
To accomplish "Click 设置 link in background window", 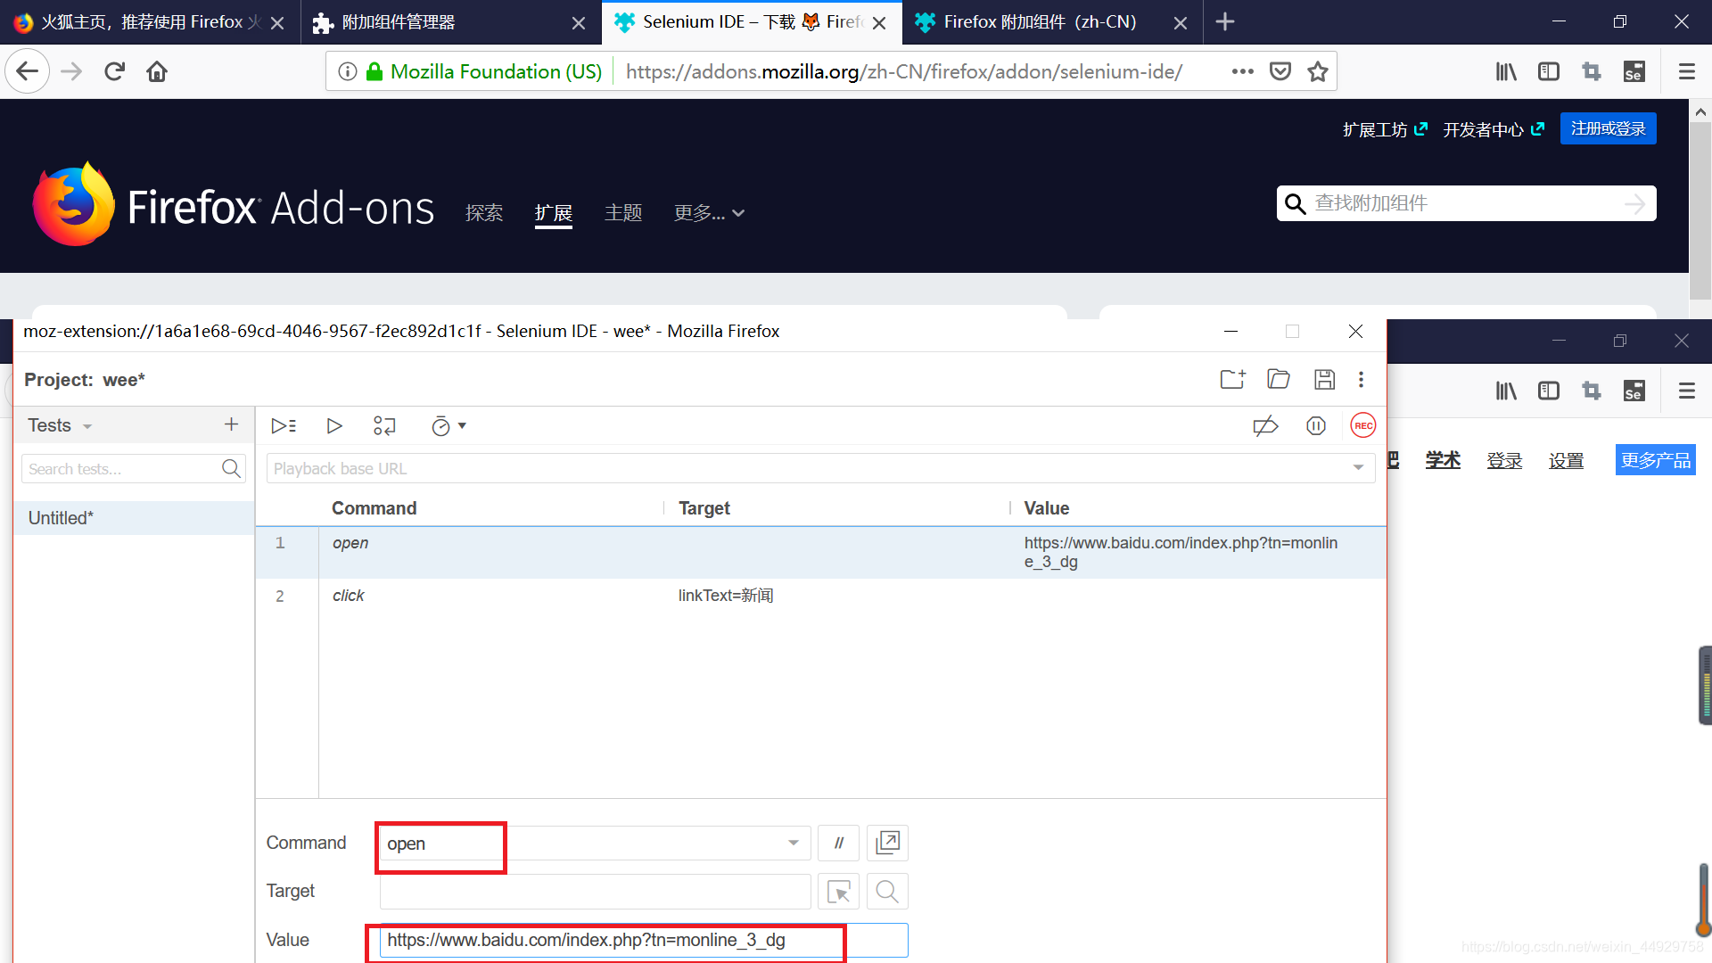I will pos(1566,460).
